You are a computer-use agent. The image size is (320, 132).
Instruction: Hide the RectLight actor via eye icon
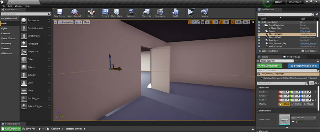[x=259, y=40]
